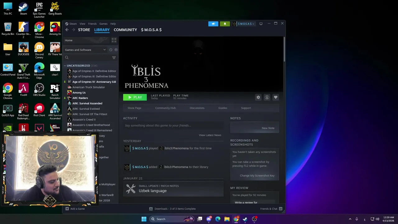Toggle the collections grid view icon
Screen dimensions: 398x224
click(x=114, y=40)
